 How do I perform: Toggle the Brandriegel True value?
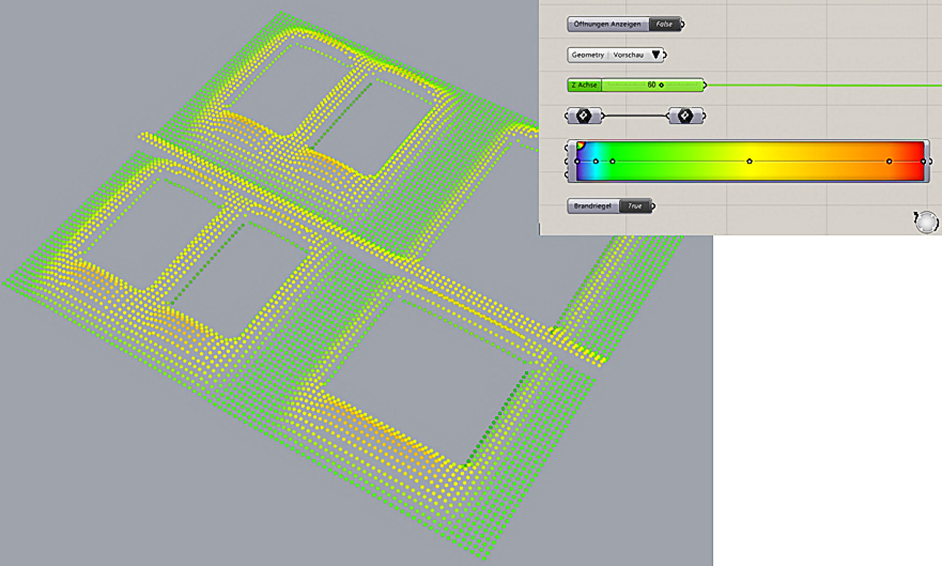(634, 206)
